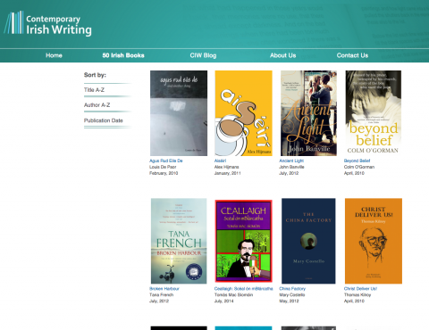
Task: Select author name John Banville
Action: pyautogui.click(x=291, y=167)
